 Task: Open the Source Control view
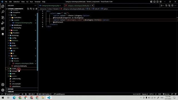tap(3, 17)
